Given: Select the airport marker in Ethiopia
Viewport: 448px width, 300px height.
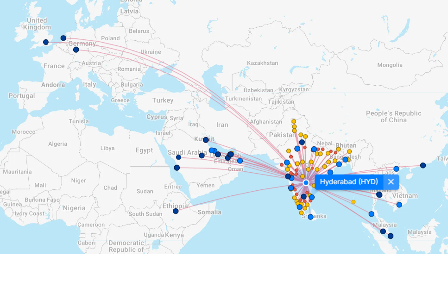Looking at the screenshot, I should click(176, 211).
